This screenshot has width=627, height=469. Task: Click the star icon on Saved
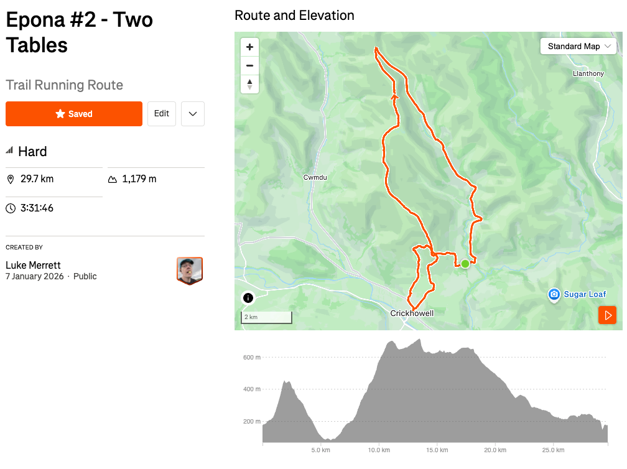tap(60, 114)
